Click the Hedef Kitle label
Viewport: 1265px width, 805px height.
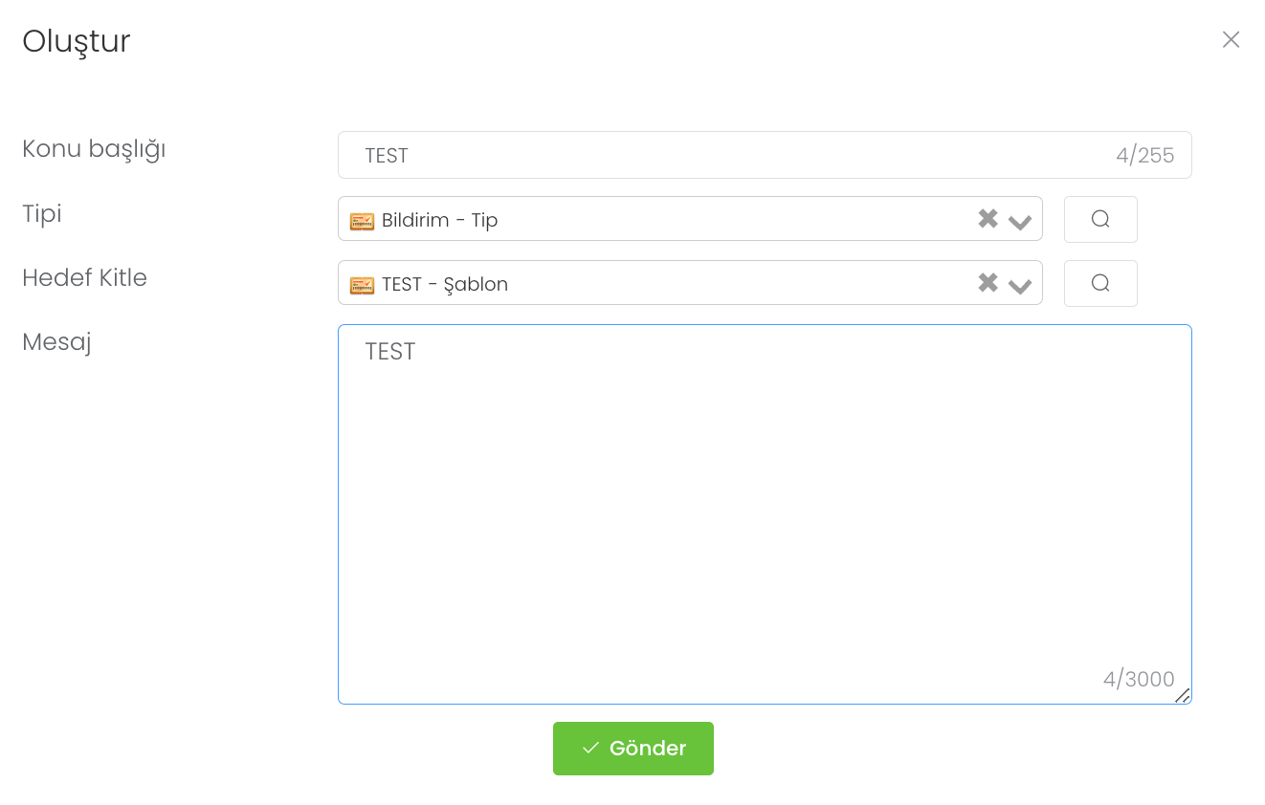pyautogui.click(x=84, y=278)
